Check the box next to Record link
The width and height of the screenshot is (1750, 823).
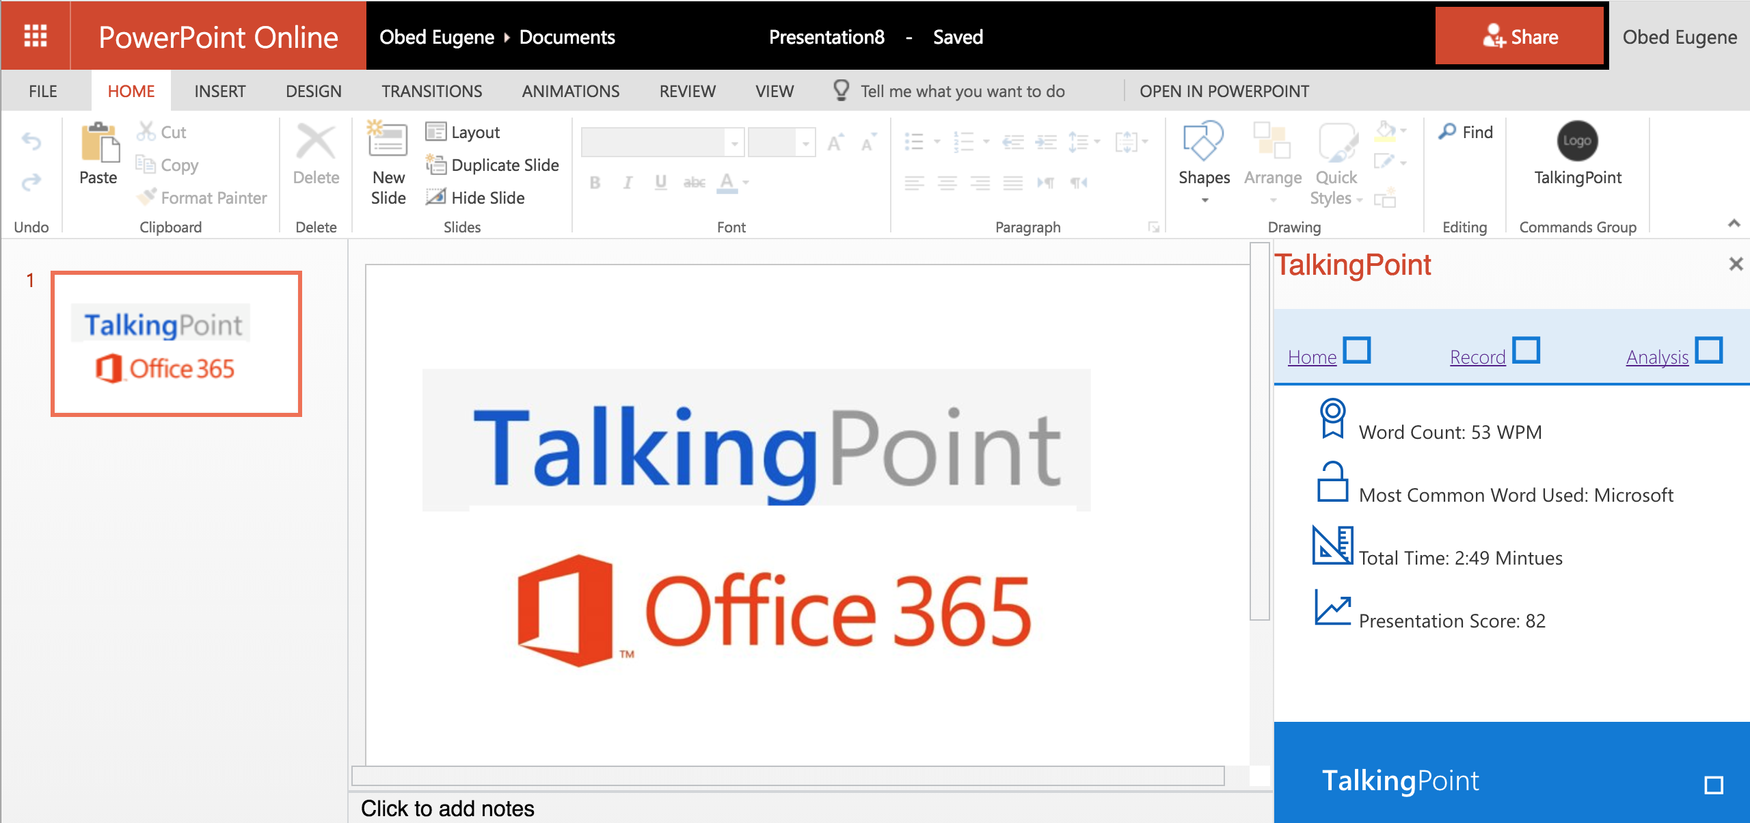click(x=1526, y=350)
